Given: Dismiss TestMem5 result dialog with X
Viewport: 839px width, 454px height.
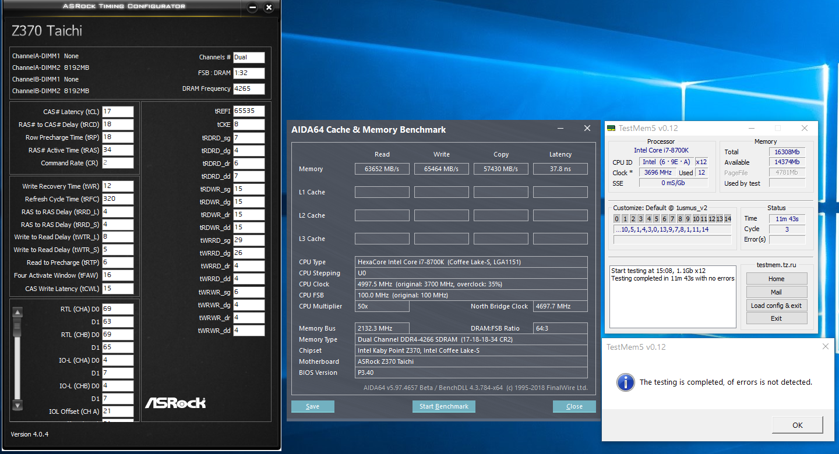Looking at the screenshot, I should [825, 347].
